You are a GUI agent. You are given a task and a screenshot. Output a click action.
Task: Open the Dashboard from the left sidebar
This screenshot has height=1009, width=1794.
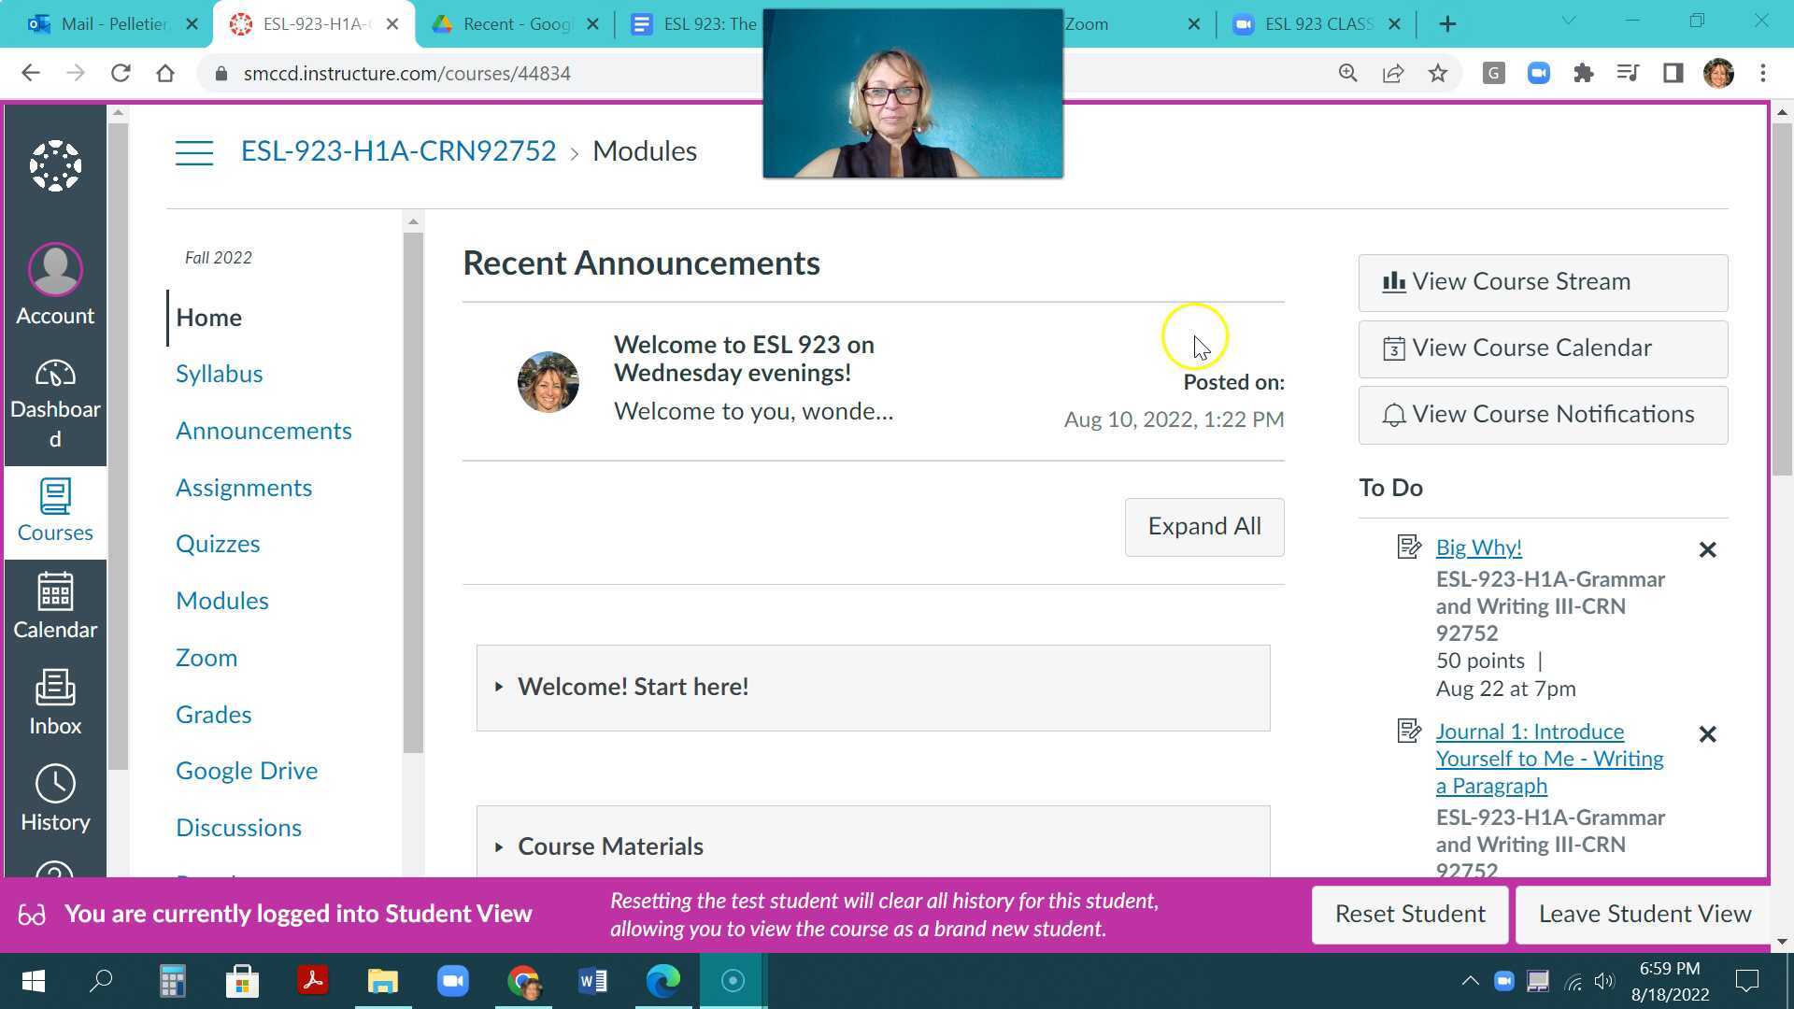tap(55, 392)
